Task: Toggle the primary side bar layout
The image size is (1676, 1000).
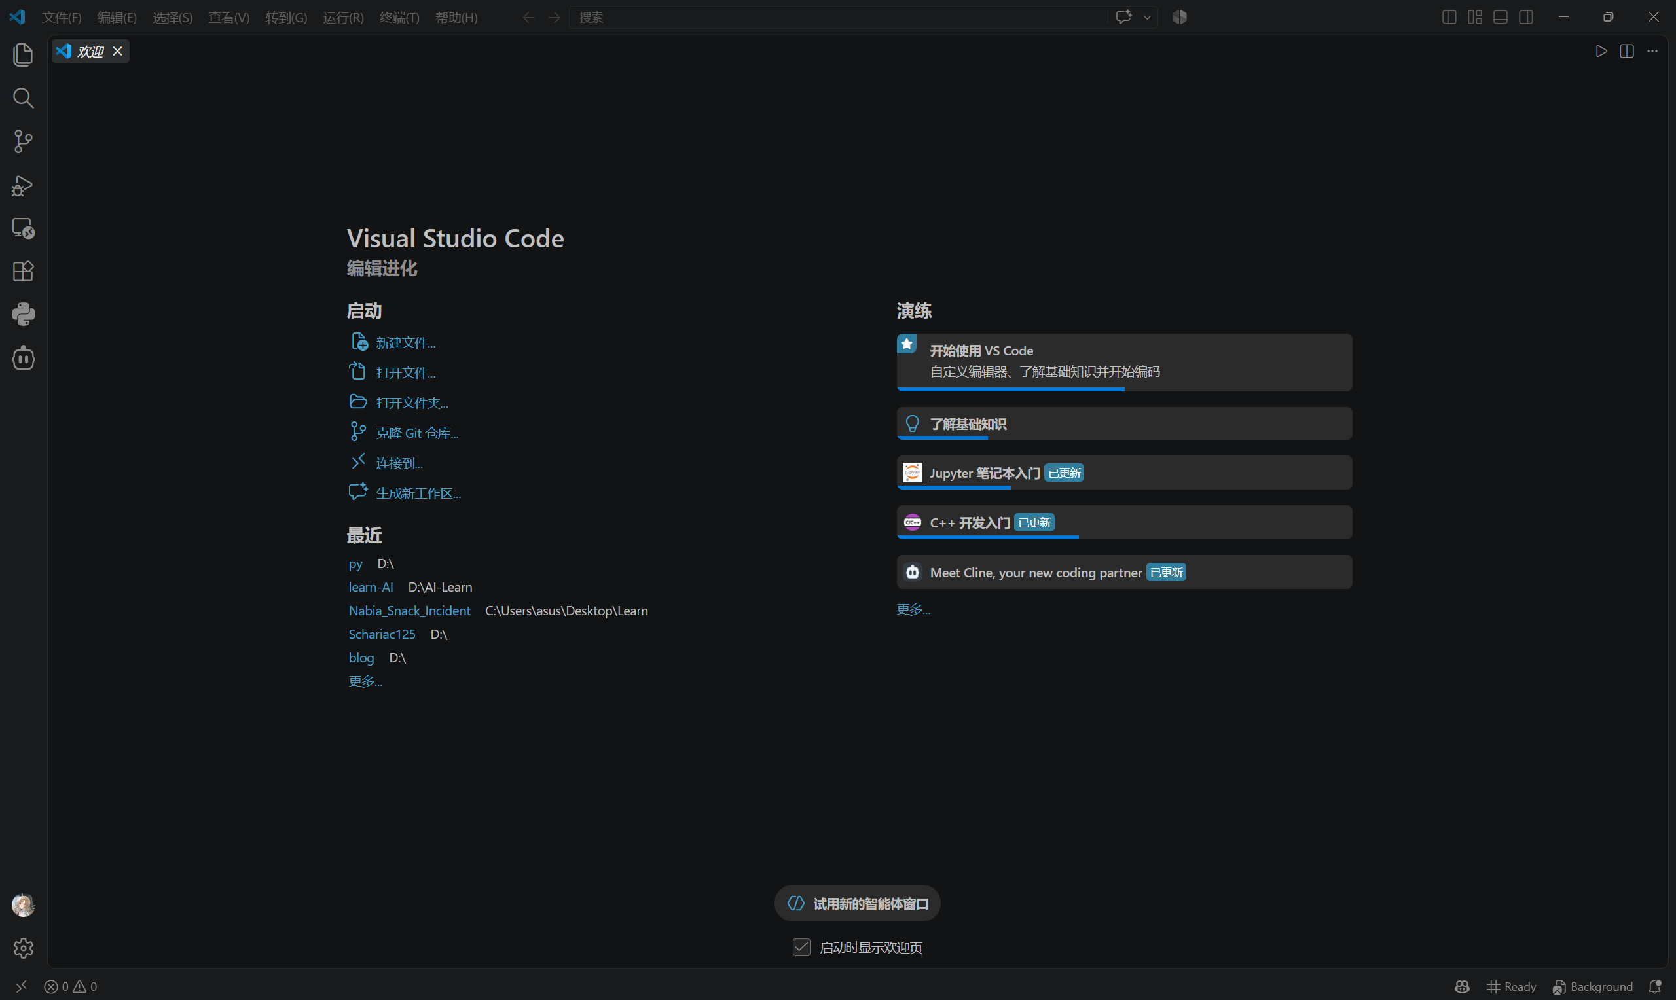Action: [1449, 17]
